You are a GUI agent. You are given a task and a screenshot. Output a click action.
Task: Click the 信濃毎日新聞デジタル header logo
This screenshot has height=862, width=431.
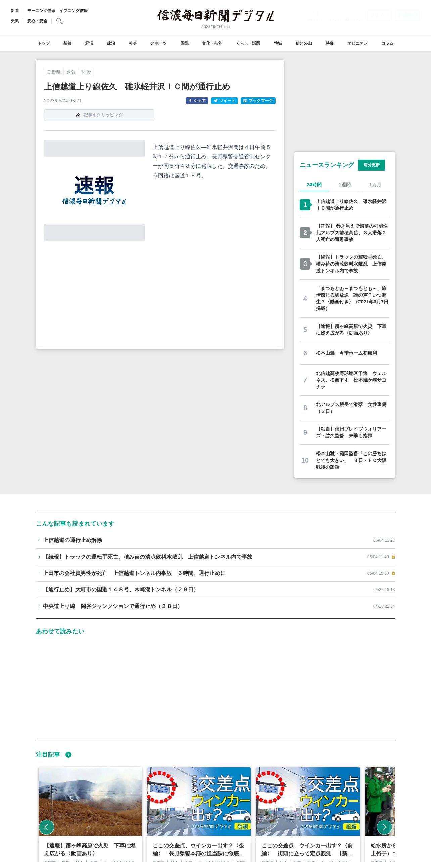coord(215,16)
